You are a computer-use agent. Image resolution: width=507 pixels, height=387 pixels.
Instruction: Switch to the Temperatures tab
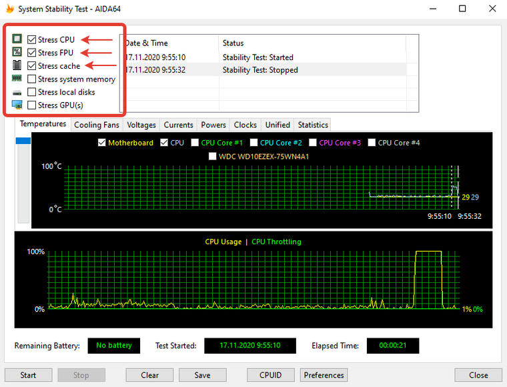43,124
